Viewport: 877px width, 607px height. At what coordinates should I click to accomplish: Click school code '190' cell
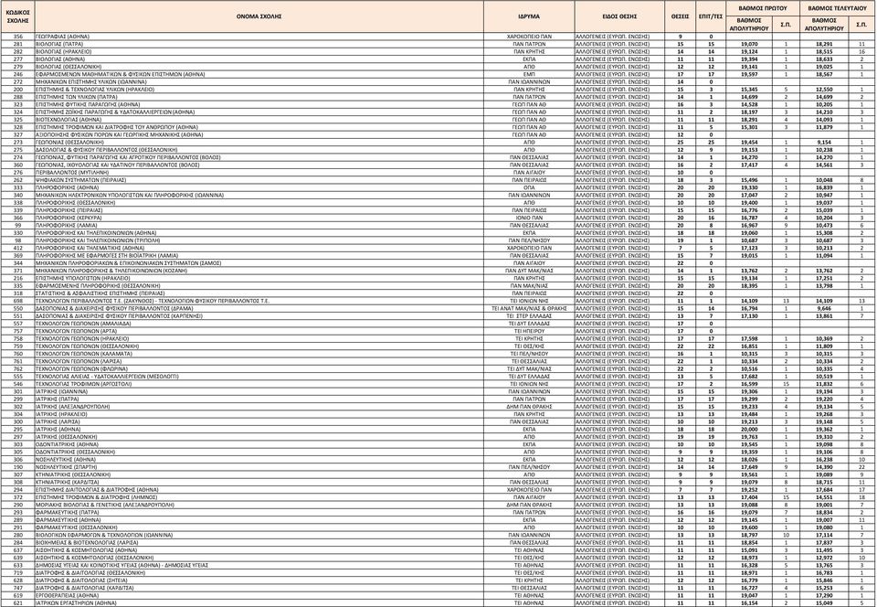pos(17,466)
